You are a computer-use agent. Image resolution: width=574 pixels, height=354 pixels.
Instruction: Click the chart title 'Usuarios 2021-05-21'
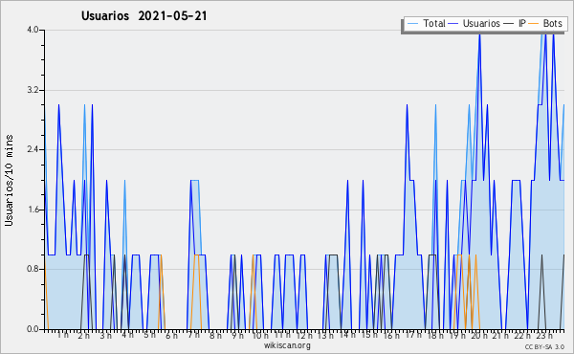click(144, 16)
